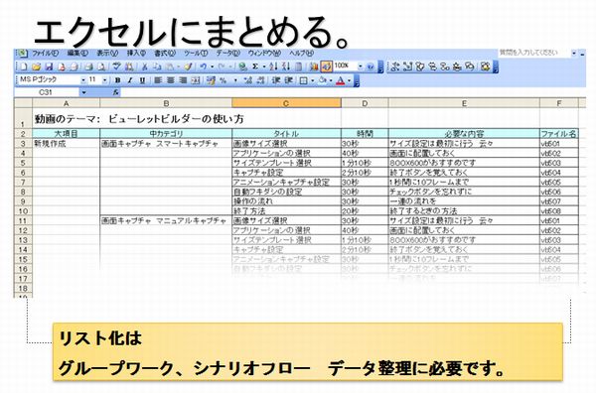Toggle Align Right
The image size is (596, 393).
[x=183, y=80]
